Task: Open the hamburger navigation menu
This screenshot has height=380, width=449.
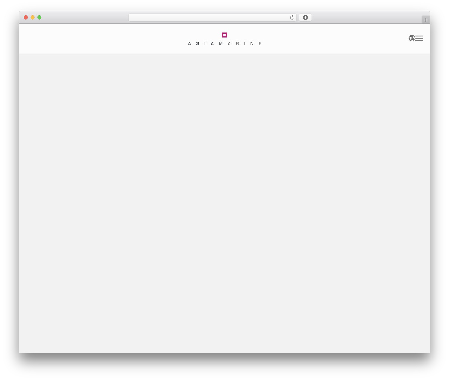Action: click(419, 38)
